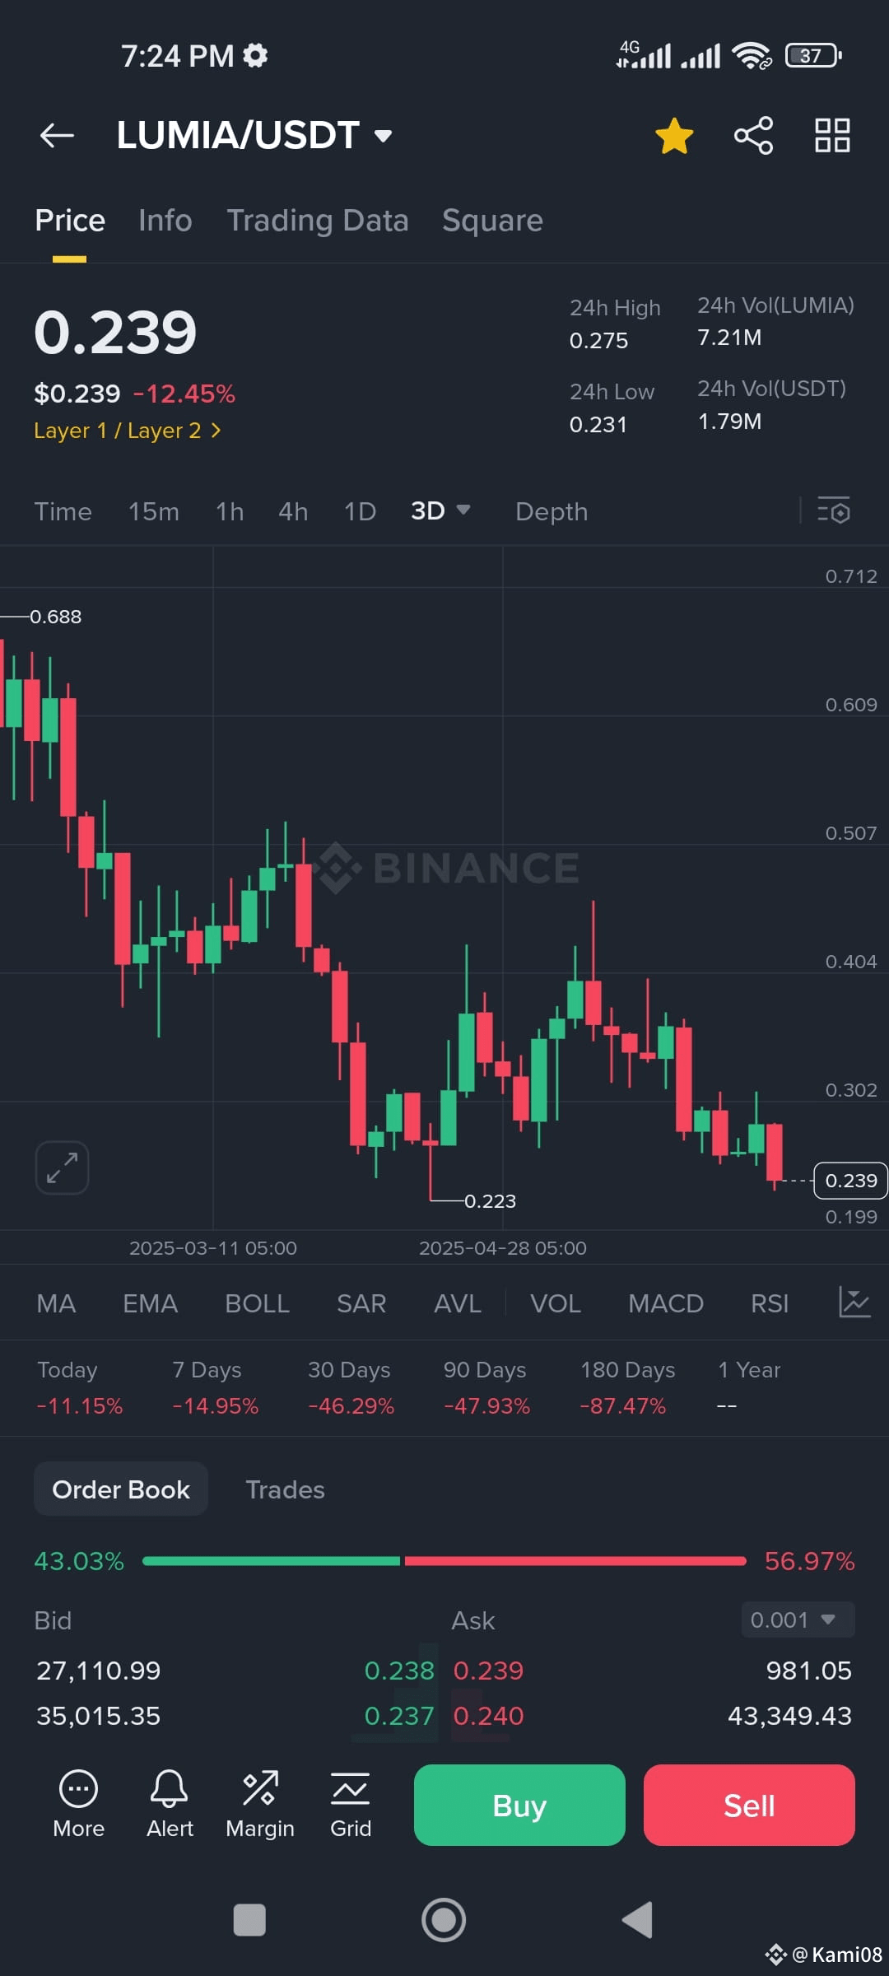Tap the bid/ask ratio bar
This screenshot has height=1976, width=889.
444,1561
